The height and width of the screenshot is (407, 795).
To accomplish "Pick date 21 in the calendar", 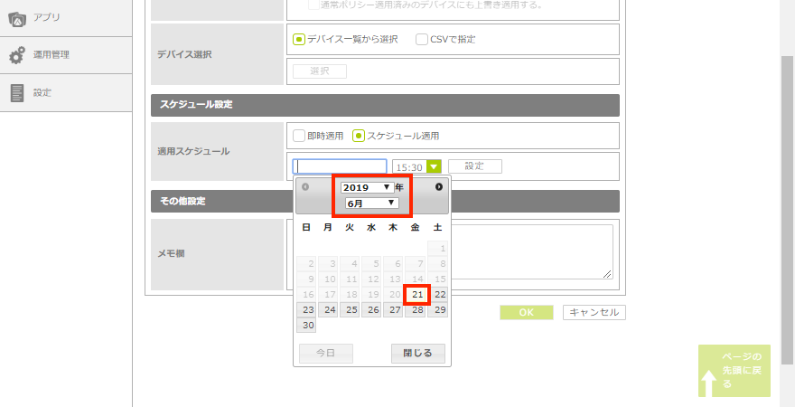I will pos(416,294).
